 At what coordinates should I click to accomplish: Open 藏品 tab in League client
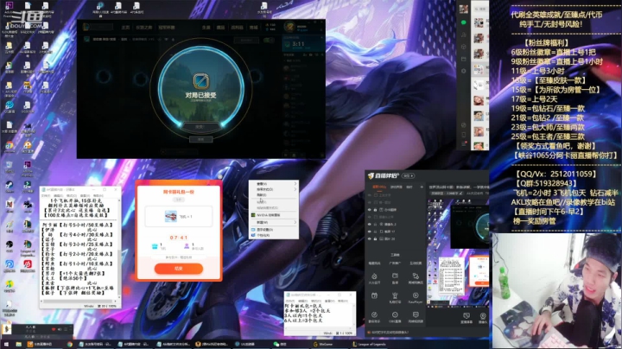point(220,28)
